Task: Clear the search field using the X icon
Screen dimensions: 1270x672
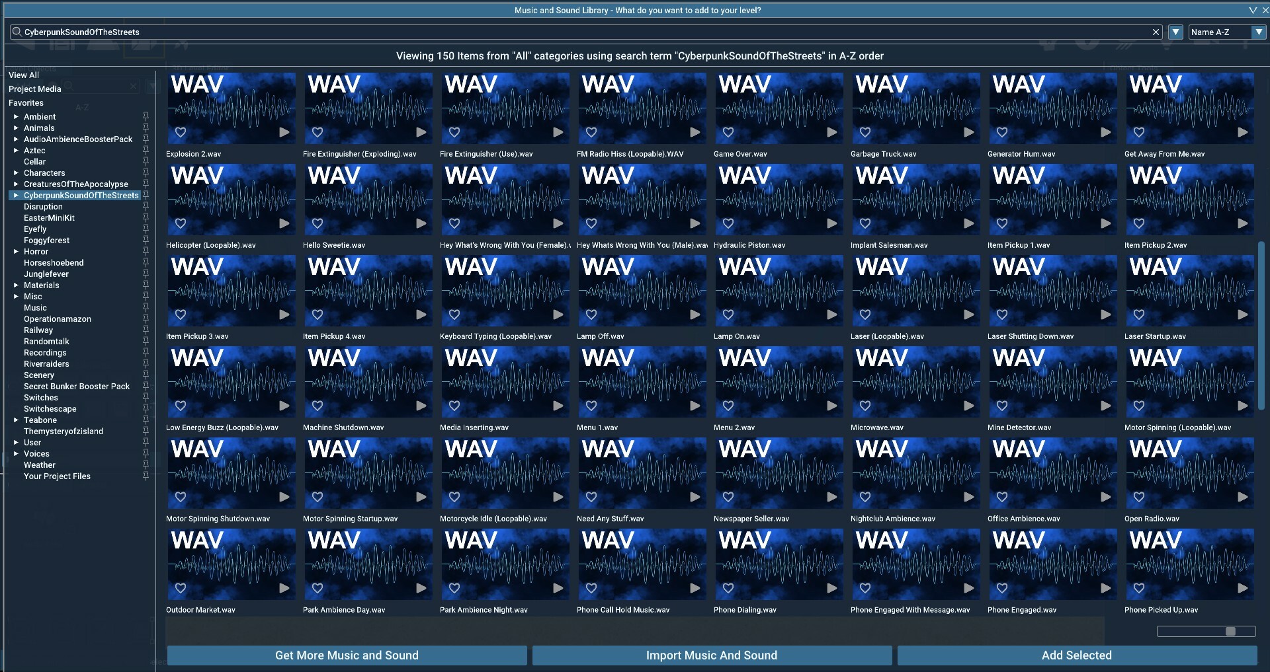Action: pyautogui.click(x=1156, y=32)
